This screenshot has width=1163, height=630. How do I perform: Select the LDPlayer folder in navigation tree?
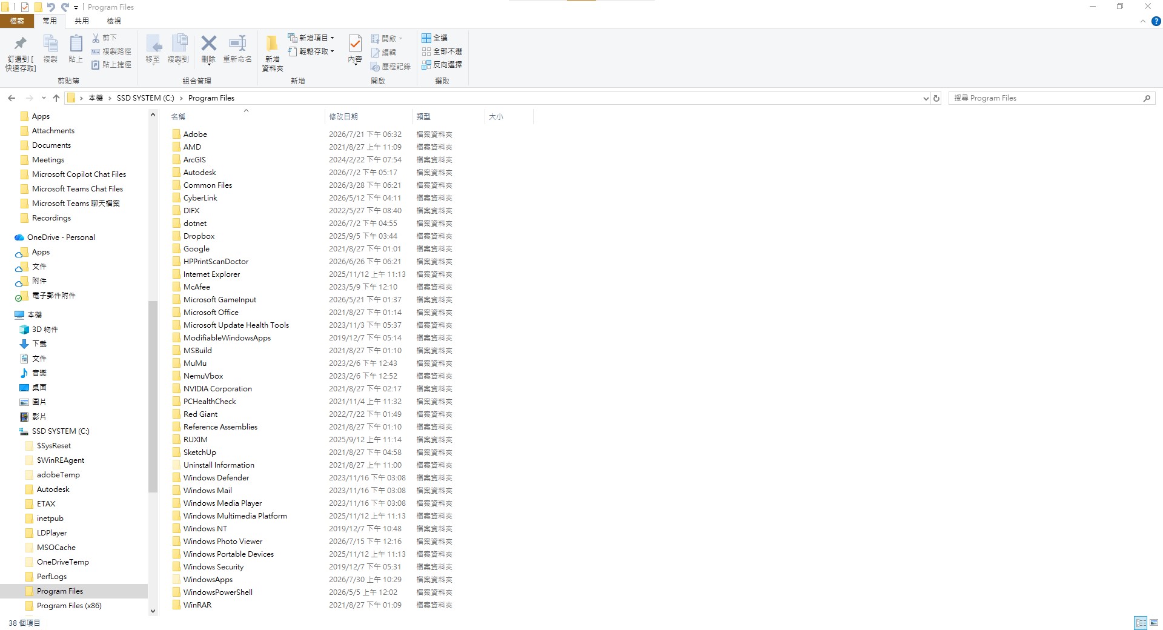coord(51,533)
